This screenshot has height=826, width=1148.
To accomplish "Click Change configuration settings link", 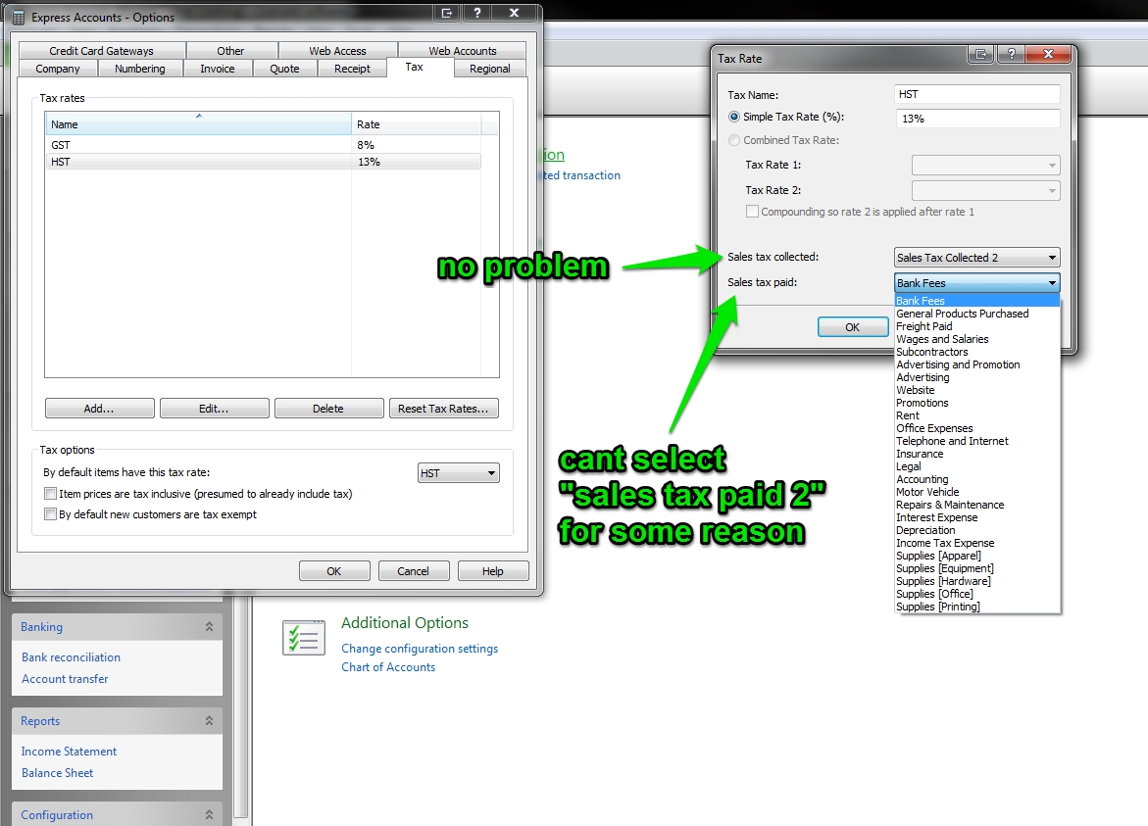I will pyautogui.click(x=420, y=649).
